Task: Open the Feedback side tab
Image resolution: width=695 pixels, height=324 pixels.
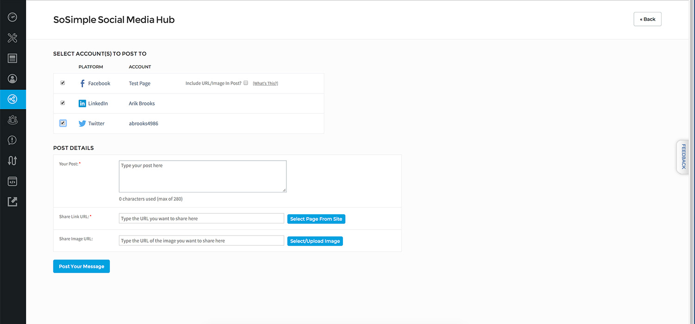Action: (683, 157)
